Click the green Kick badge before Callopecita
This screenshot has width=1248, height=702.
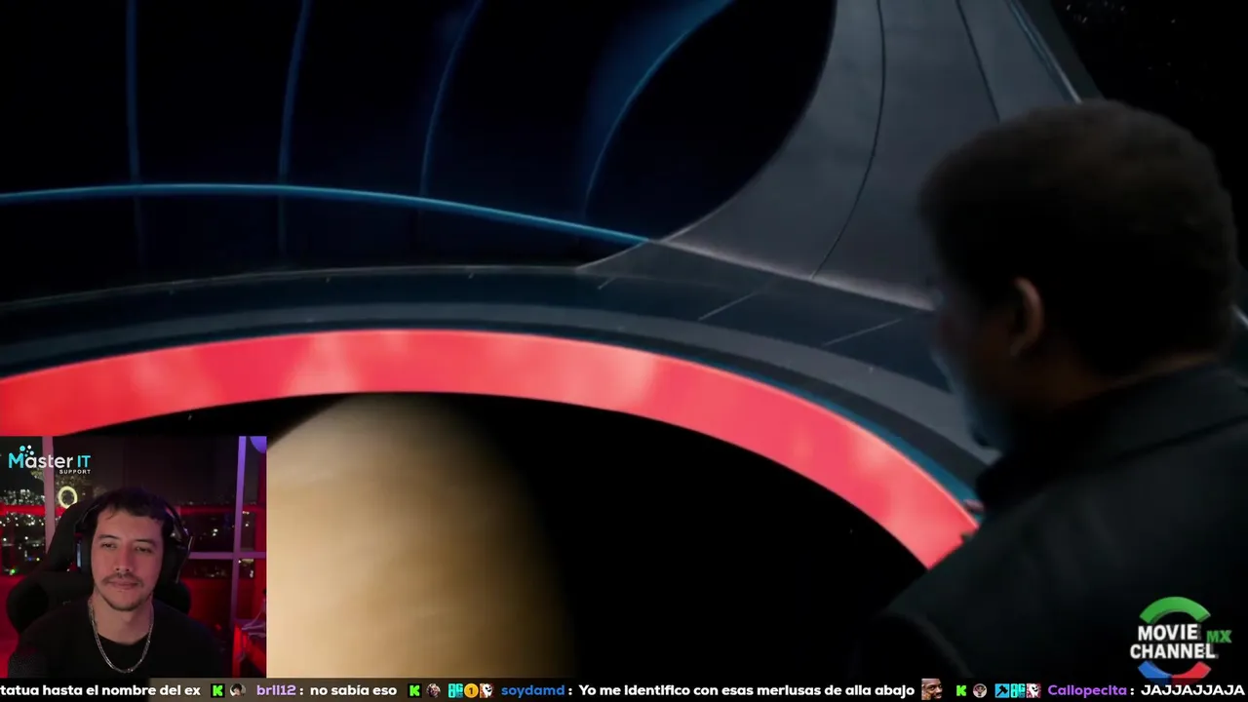pyautogui.click(x=961, y=690)
